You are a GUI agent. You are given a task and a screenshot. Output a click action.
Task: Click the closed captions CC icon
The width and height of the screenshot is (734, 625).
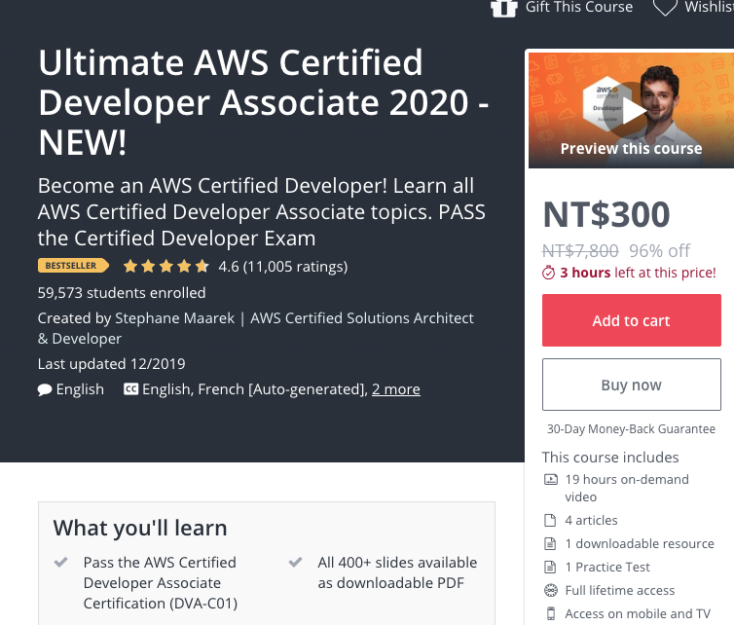tap(130, 389)
